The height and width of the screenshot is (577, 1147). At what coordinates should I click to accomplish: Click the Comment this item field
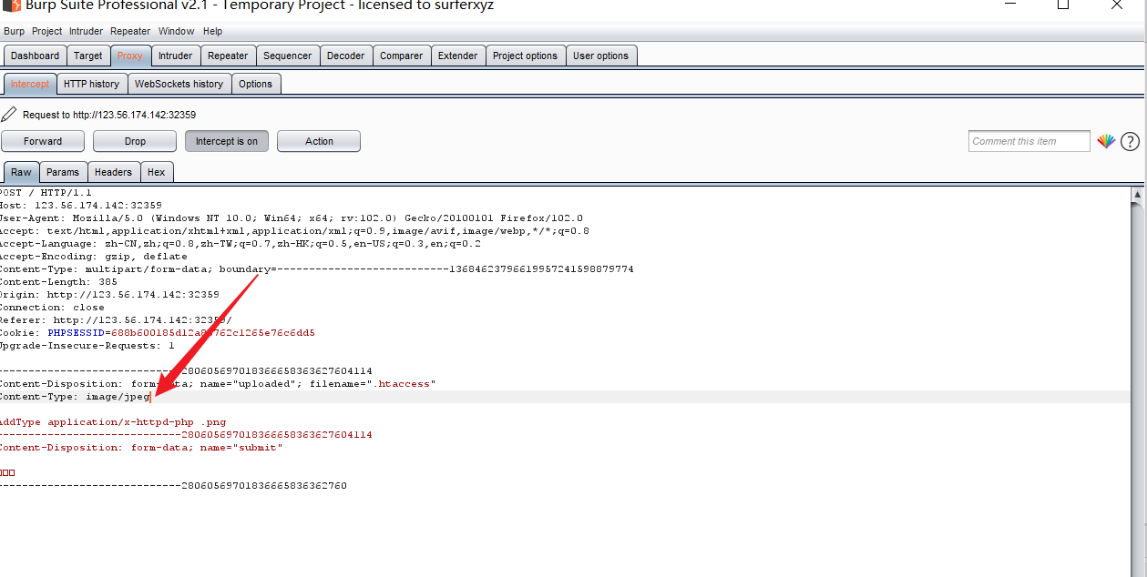1029,141
